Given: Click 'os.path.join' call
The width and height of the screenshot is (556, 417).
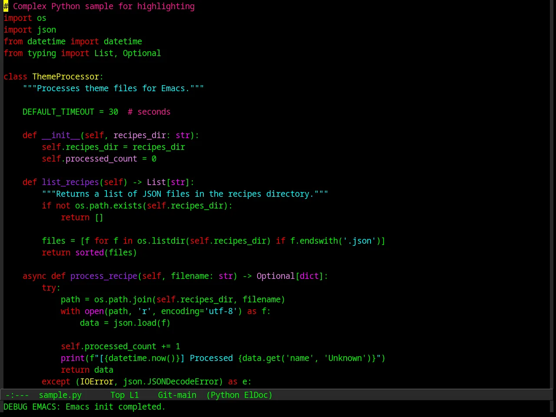Looking at the screenshot, I should point(123,299).
